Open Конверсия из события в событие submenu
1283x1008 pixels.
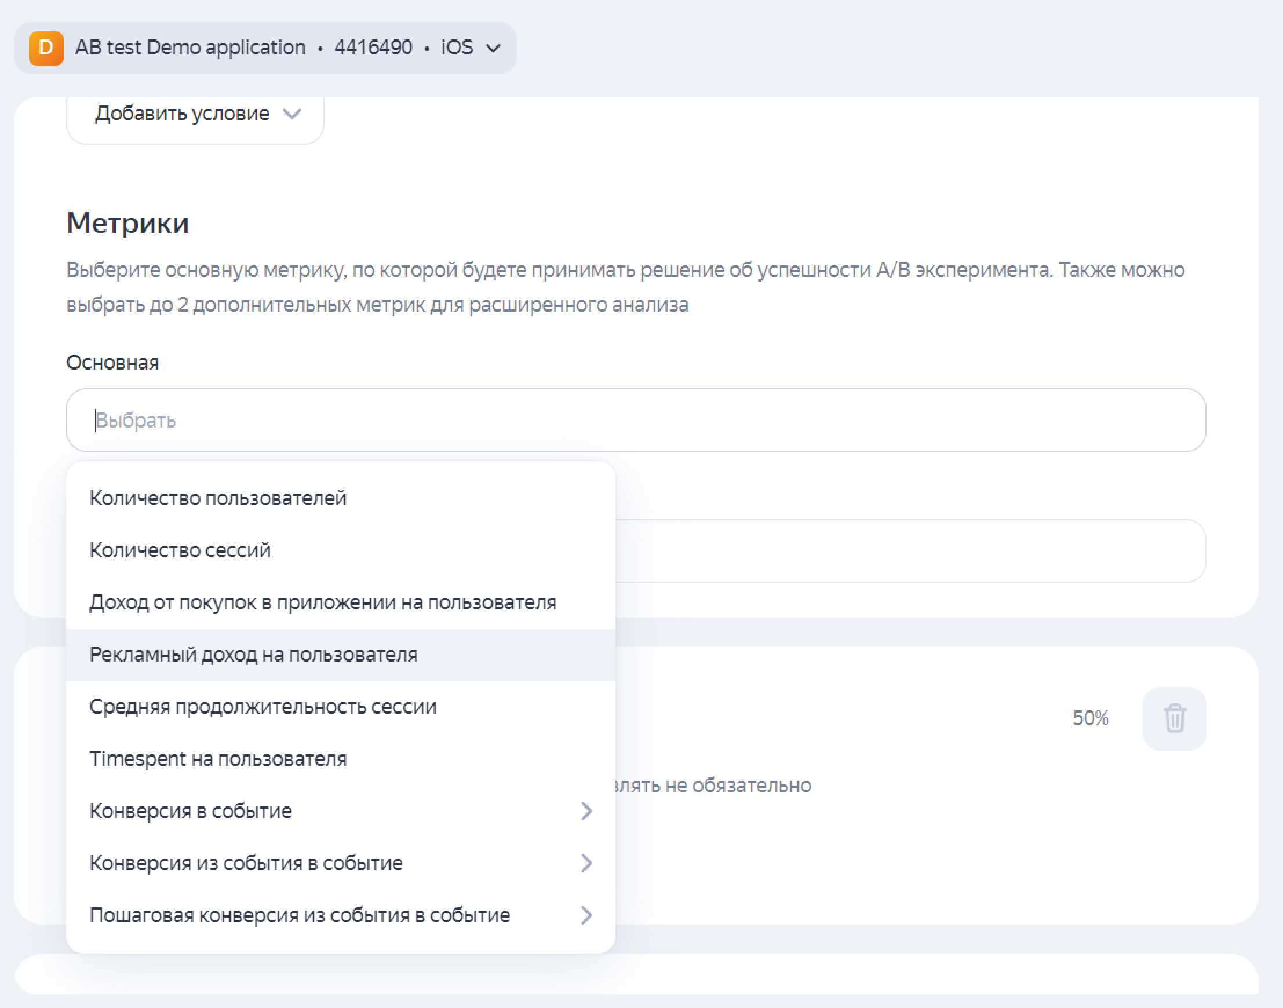coord(246,863)
